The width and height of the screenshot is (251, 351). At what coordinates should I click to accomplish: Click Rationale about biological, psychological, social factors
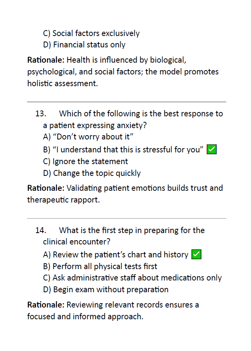123,72
